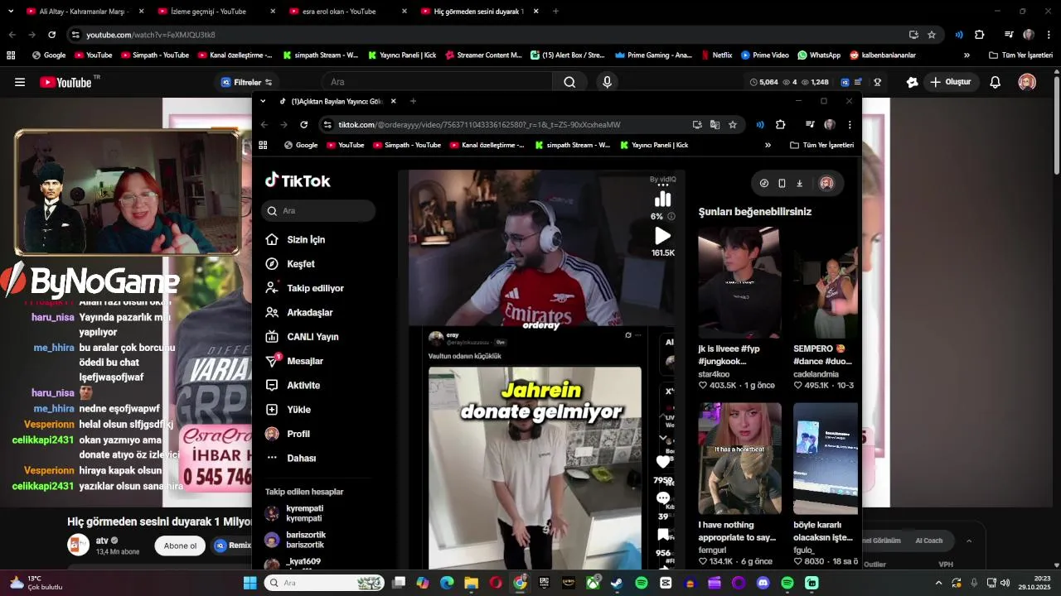
Task: Open Arkadaşlar in TikTok sidebar
Action: coord(298,313)
